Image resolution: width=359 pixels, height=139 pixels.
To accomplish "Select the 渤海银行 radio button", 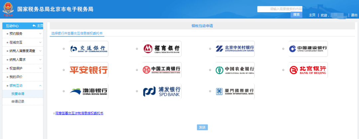I will pyautogui.click(x=63, y=91).
